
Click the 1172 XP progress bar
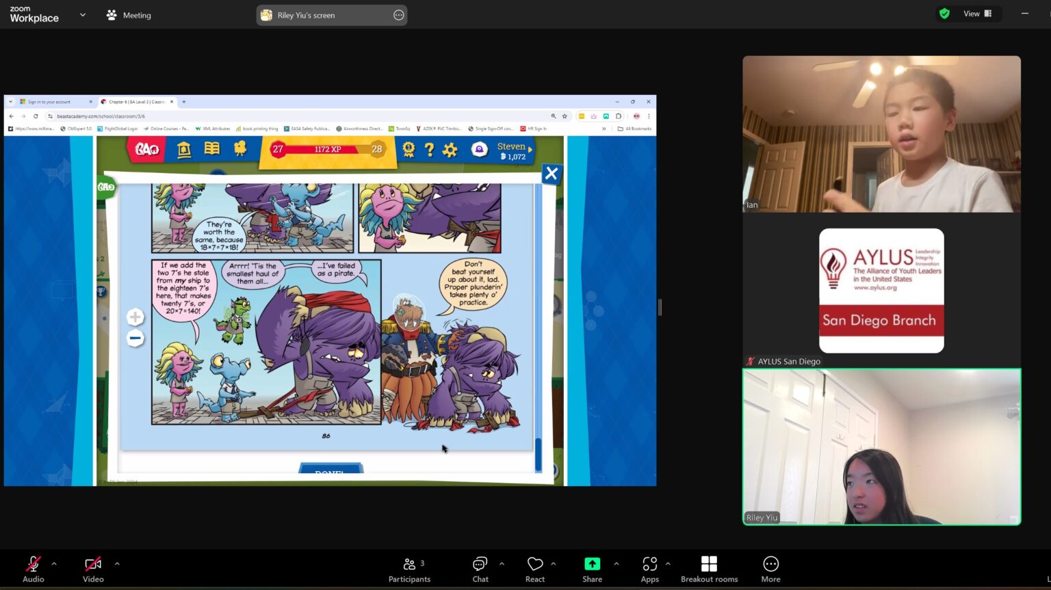328,149
